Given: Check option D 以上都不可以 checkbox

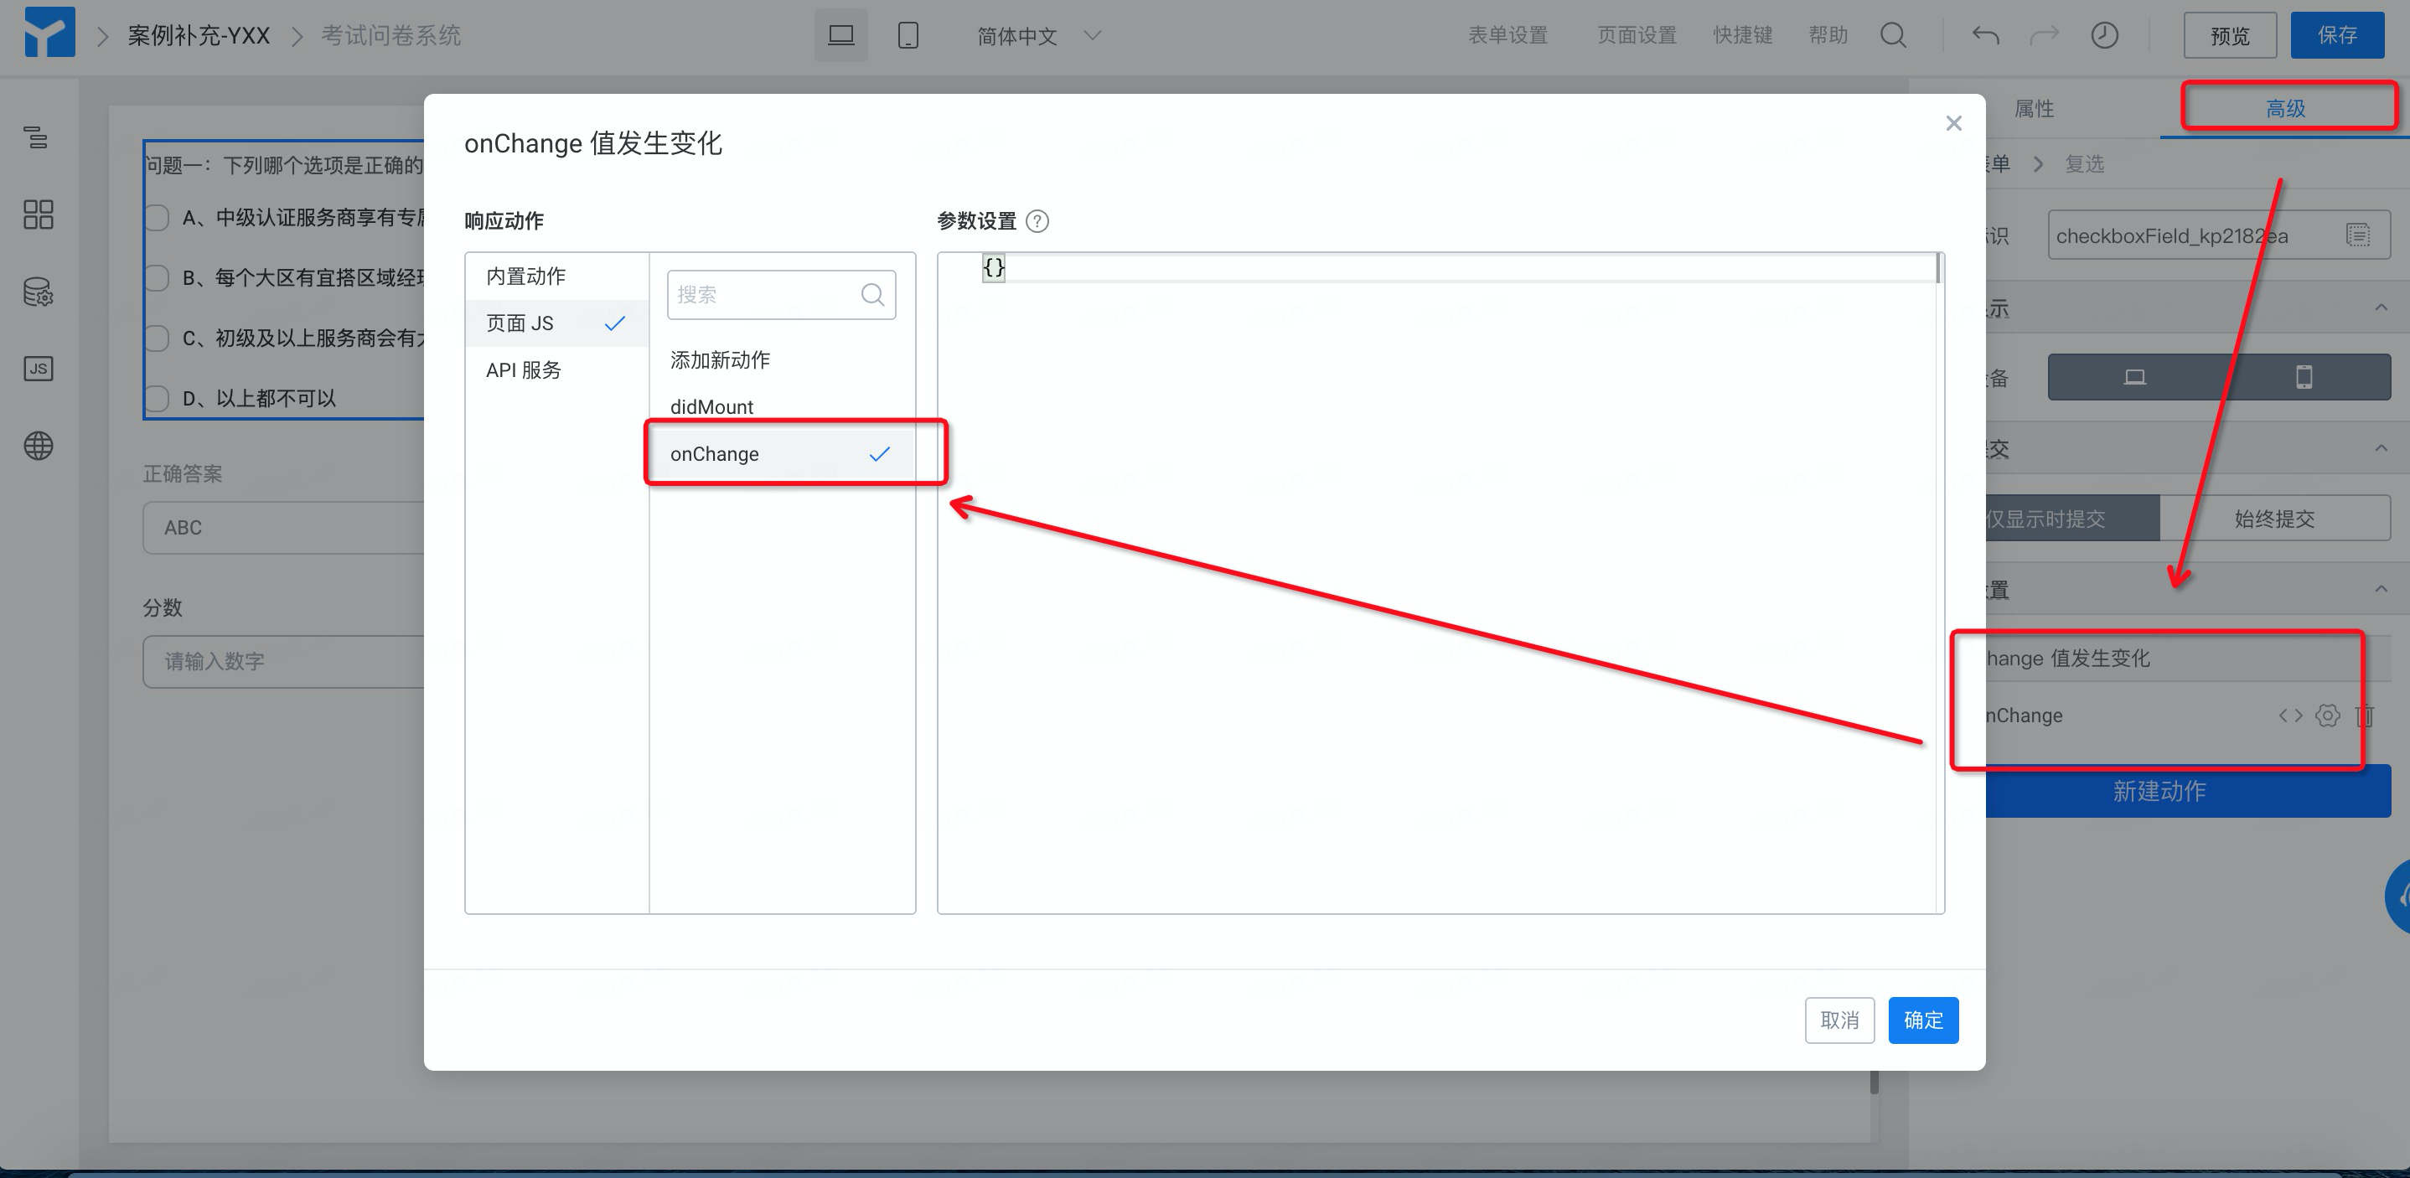Looking at the screenshot, I should (x=158, y=399).
